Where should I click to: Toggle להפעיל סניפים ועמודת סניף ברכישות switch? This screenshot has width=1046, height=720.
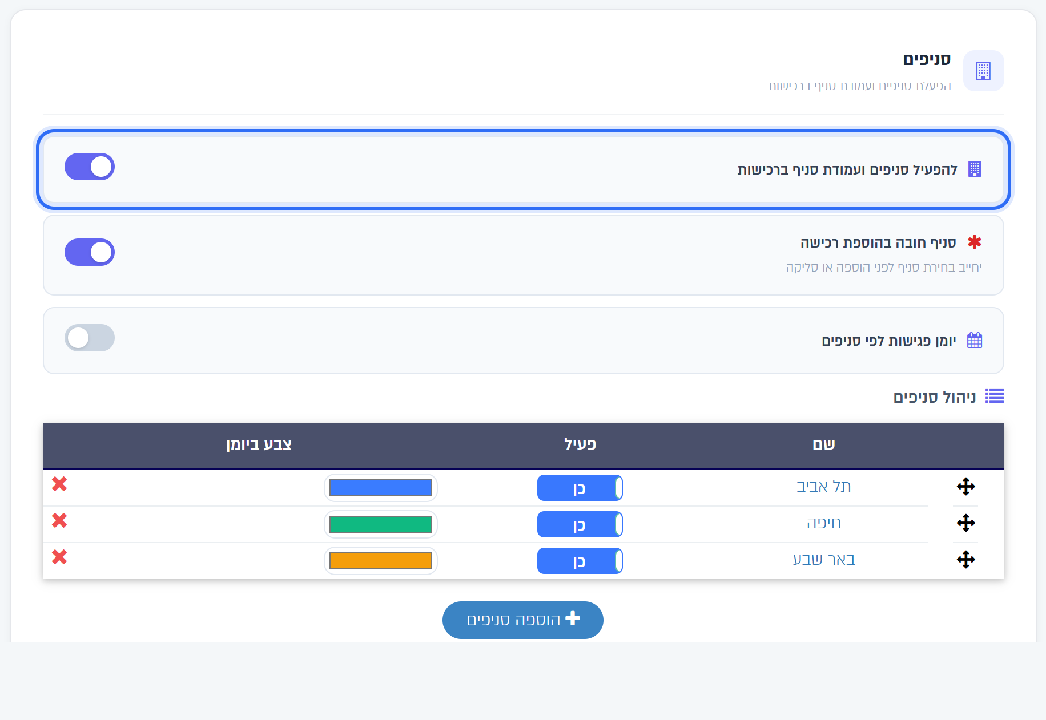[90, 167]
